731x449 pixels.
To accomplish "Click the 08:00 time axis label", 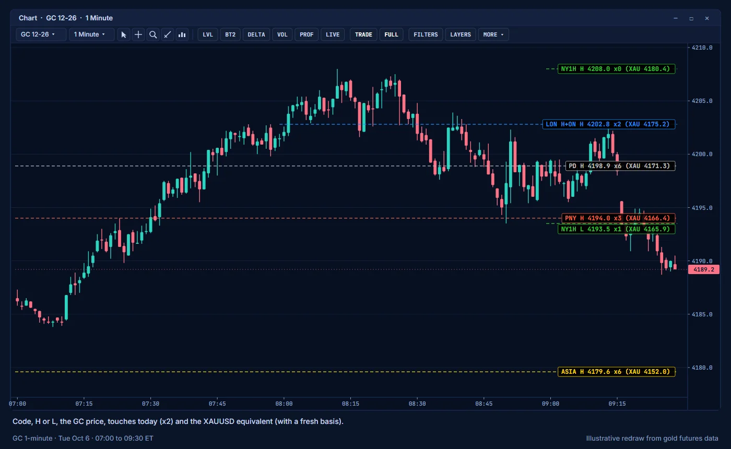I will point(284,404).
